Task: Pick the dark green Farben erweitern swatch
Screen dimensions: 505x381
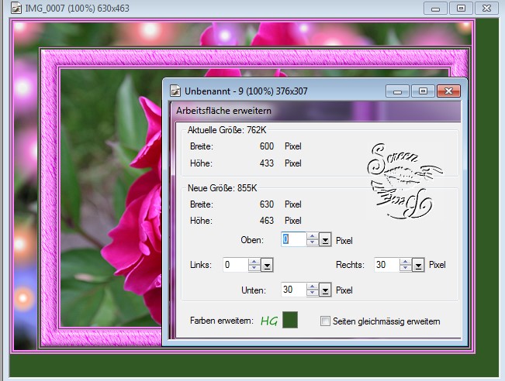Action: click(x=290, y=320)
